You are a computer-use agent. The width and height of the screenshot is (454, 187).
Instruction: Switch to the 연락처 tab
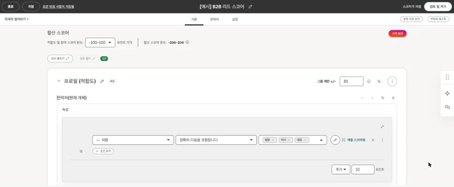click(x=214, y=19)
